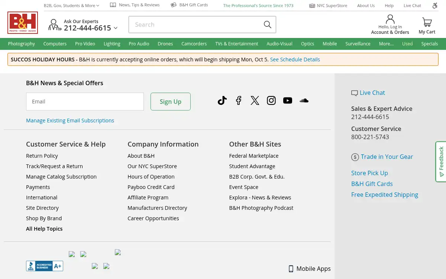Open the Return Policy link
This screenshot has height=279, width=446.
pyautogui.click(x=42, y=156)
